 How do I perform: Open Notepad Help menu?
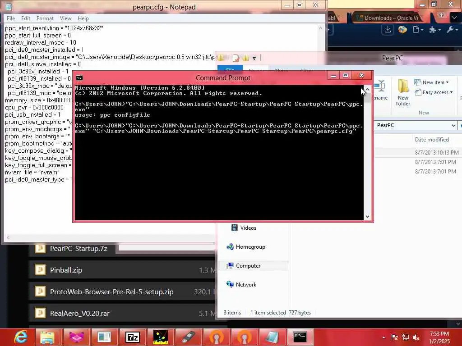(83, 18)
